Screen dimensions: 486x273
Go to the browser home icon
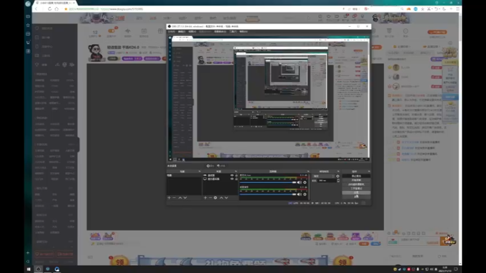point(56,9)
